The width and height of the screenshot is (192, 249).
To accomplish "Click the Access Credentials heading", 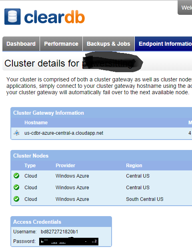I will pyautogui.click(x=37, y=222).
